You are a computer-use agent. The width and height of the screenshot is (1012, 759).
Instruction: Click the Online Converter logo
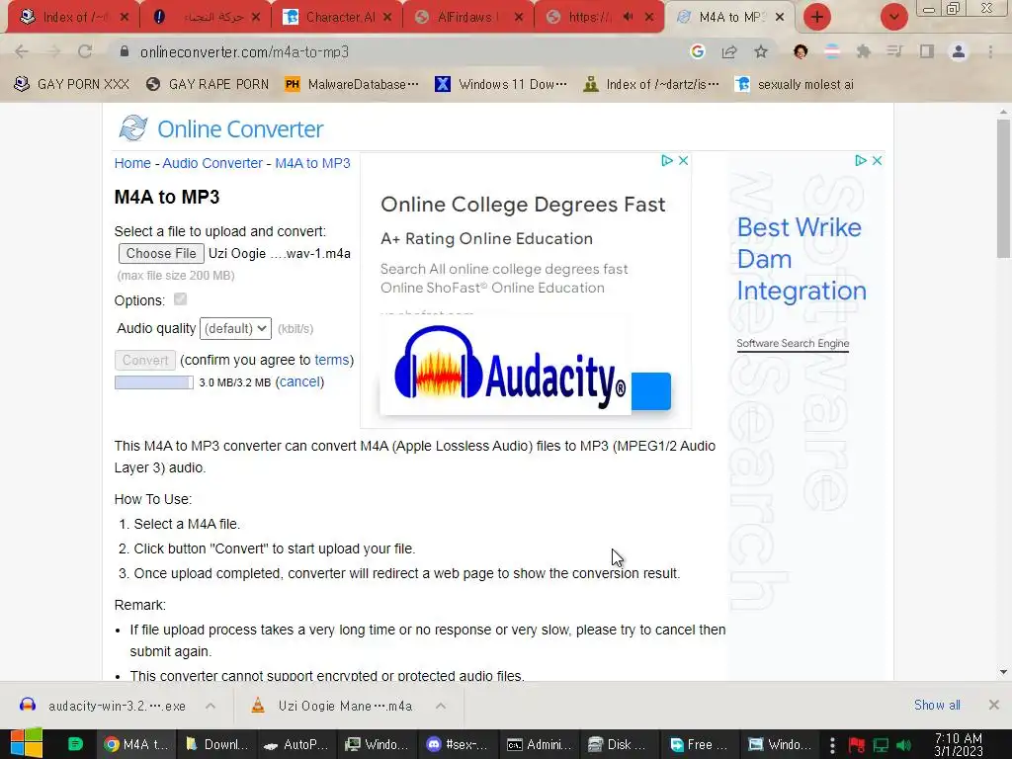[x=221, y=128]
